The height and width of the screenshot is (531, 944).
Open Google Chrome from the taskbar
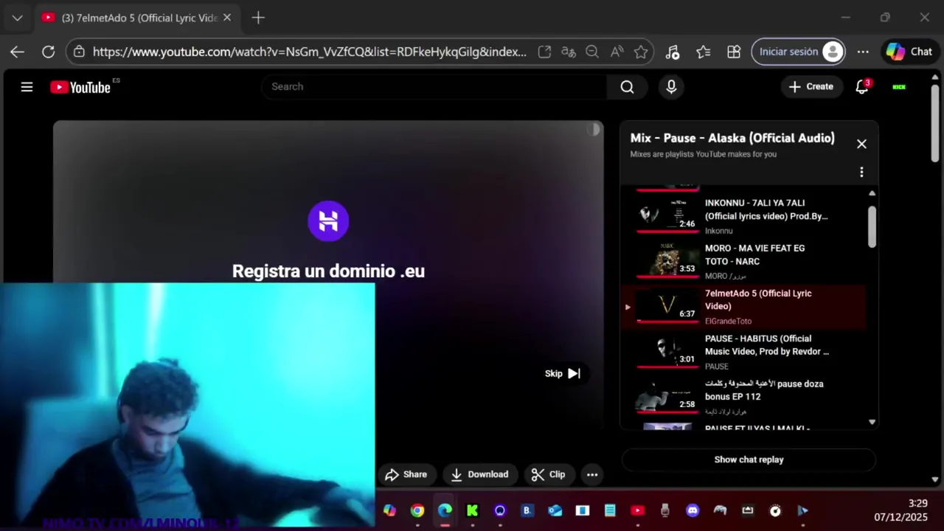417,510
